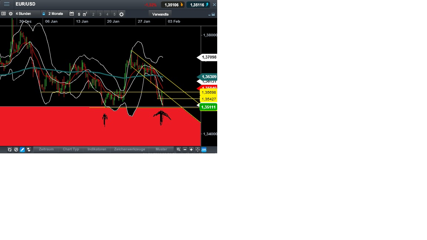This screenshot has width=427, height=240.
Task: Toggle chart layout slot 1 button
Action: click(x=84, y=14)
